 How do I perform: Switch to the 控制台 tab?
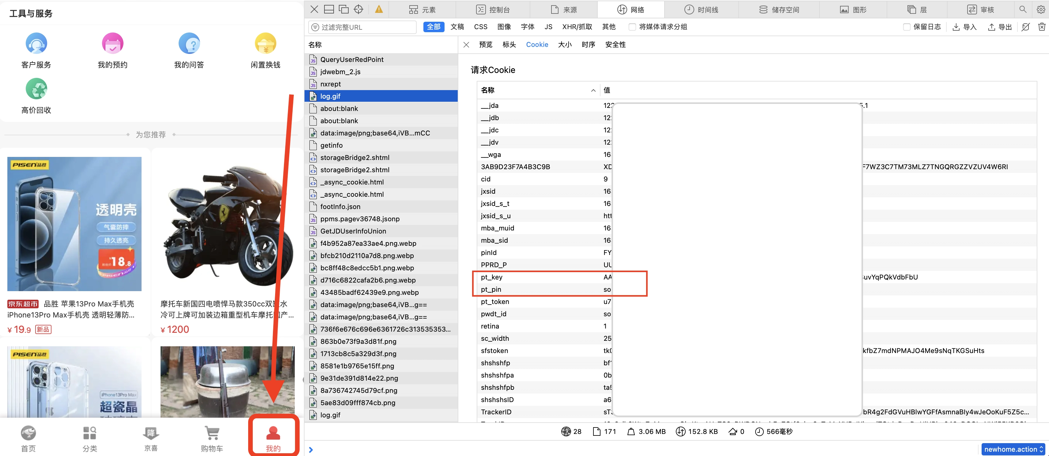point(493,10)
